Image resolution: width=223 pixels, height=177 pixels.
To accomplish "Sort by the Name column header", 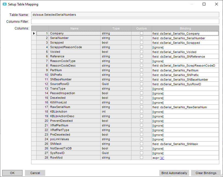I will 74,28.
